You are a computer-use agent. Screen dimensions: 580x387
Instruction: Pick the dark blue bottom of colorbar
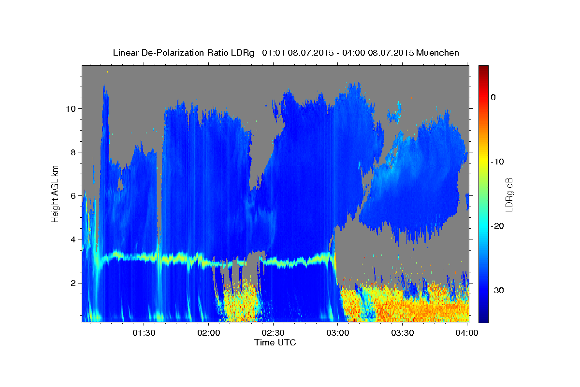coord(483,319)
